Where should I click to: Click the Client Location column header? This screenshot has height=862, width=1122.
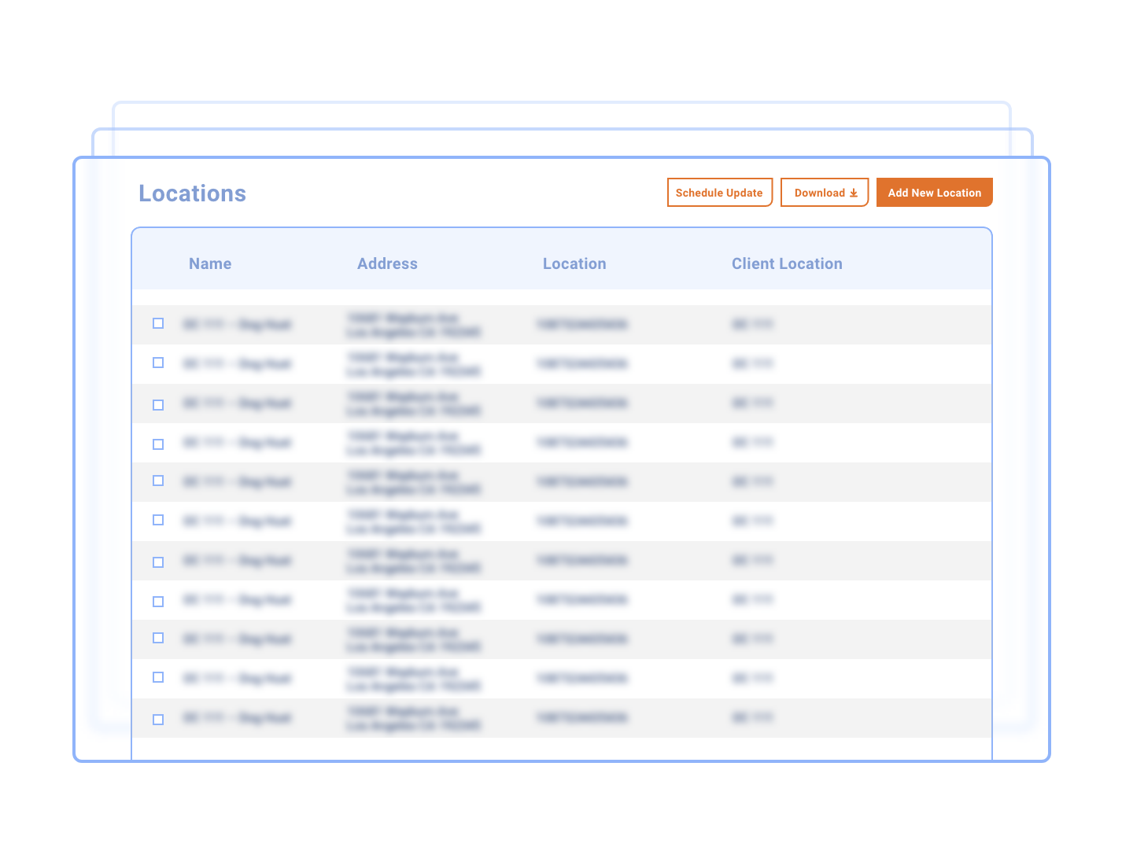[787, 264]
